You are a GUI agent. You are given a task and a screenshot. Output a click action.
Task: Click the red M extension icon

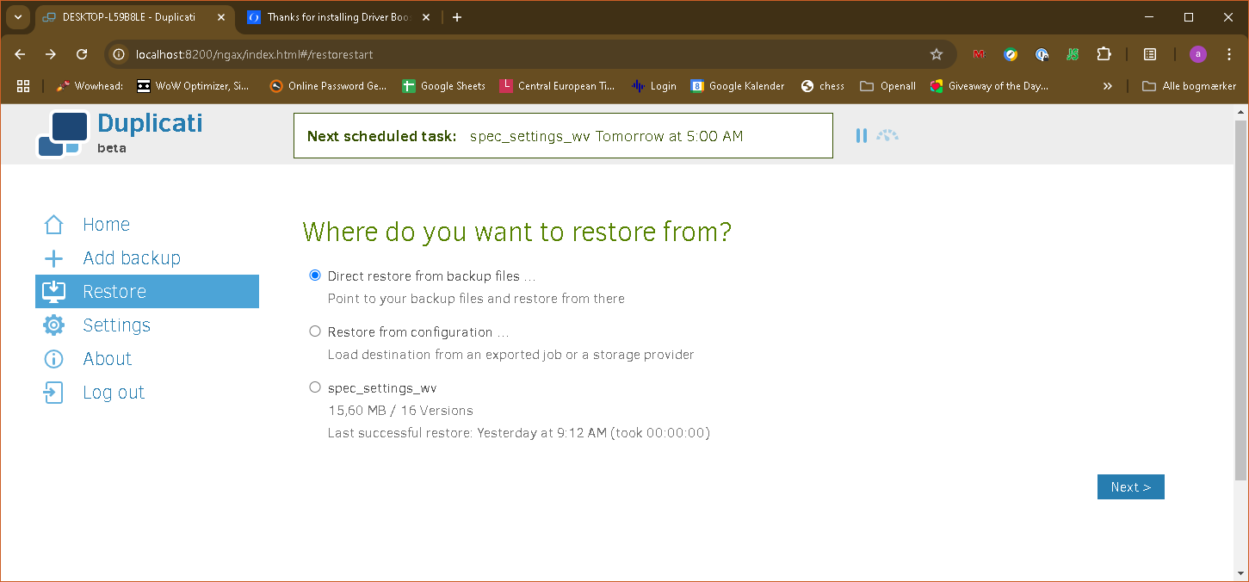point(979,54)
